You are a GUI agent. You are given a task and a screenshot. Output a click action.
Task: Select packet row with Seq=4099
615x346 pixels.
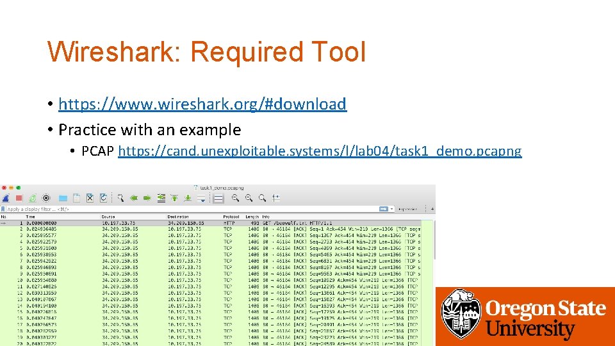pos(211,249)
